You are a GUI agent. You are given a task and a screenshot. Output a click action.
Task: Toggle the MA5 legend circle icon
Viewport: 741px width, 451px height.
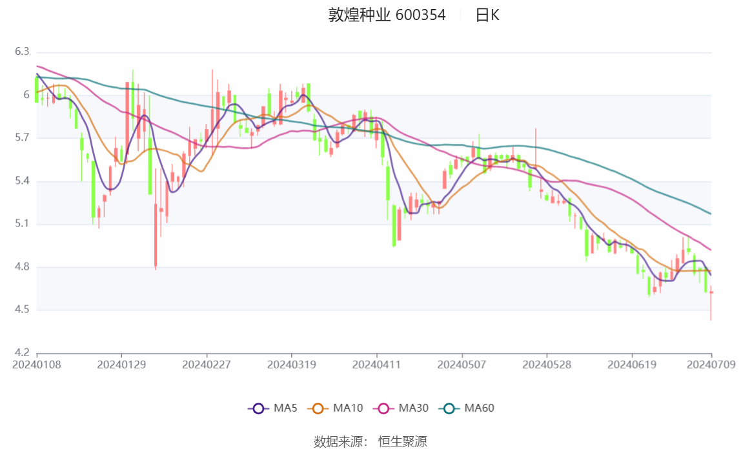(x=258, y=408)
